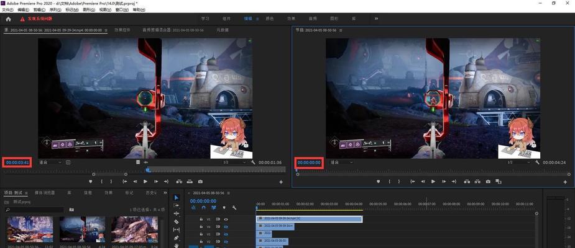575x248 pixels.
Task: Switch to 效果控件 panel tab
Action: [x=122, y=30]
